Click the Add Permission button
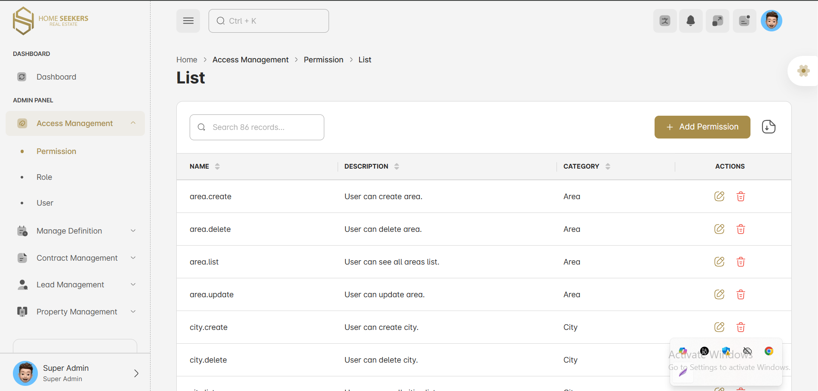 click(702, 127)
